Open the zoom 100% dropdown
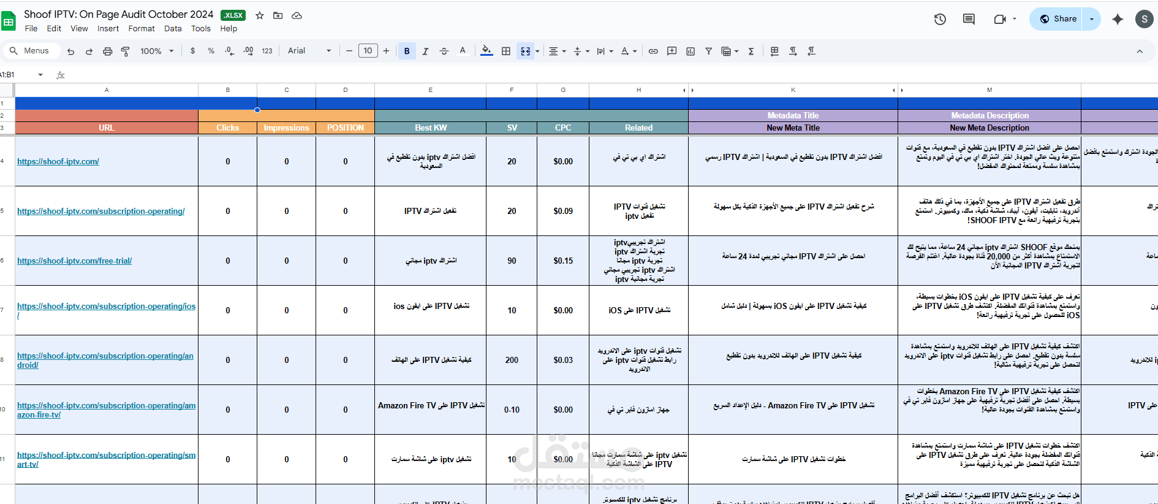Image resolution: width=1158 pixels, height=504 pixels. (157, 51)
